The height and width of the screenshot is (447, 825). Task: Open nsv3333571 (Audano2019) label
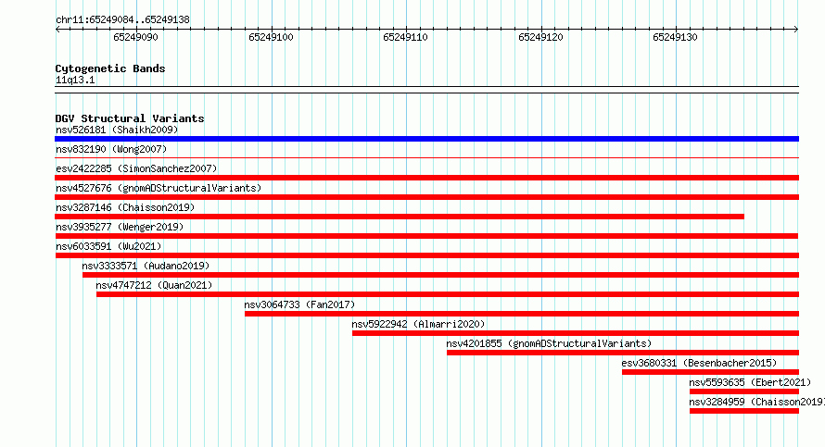click(146, 266)
